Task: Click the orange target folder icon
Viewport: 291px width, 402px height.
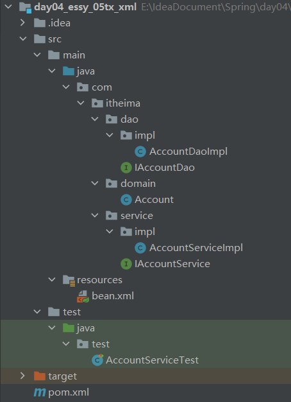Action: 40,376
